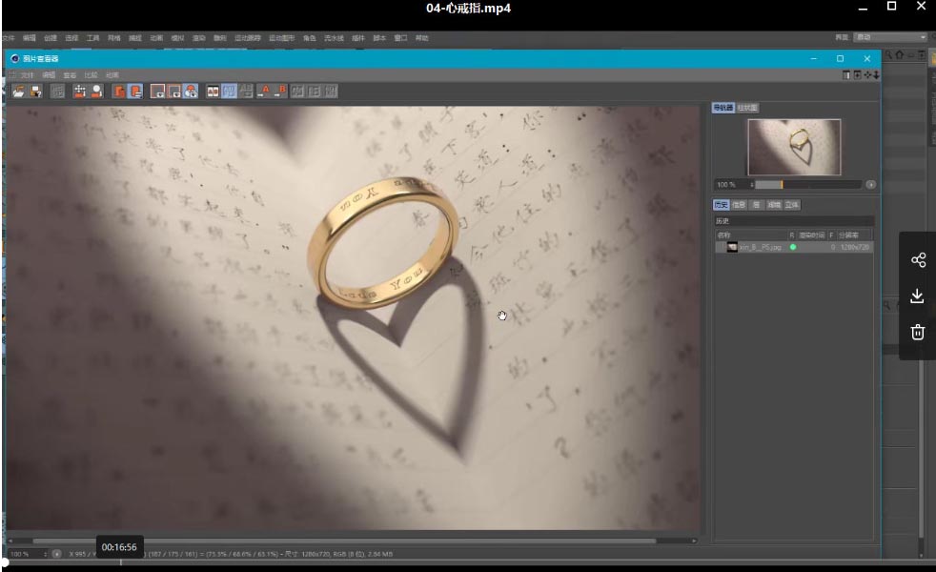Image resolution: width=936 pixels, height=572 pixels.
Task: Select the 信息 tab
Action: point(739,205)
